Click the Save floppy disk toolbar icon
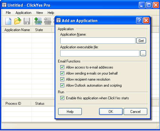The height and width of the screenshot is (131, 160). pyautogui.click(x=27, y=21)
